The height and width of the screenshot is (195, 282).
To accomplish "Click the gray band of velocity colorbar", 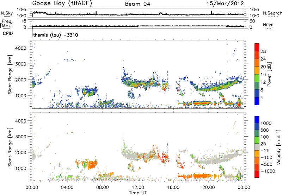I will [x=257, y=147].
